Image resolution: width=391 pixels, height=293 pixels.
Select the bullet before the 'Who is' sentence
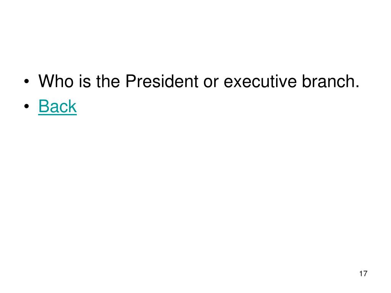[27, 82]
